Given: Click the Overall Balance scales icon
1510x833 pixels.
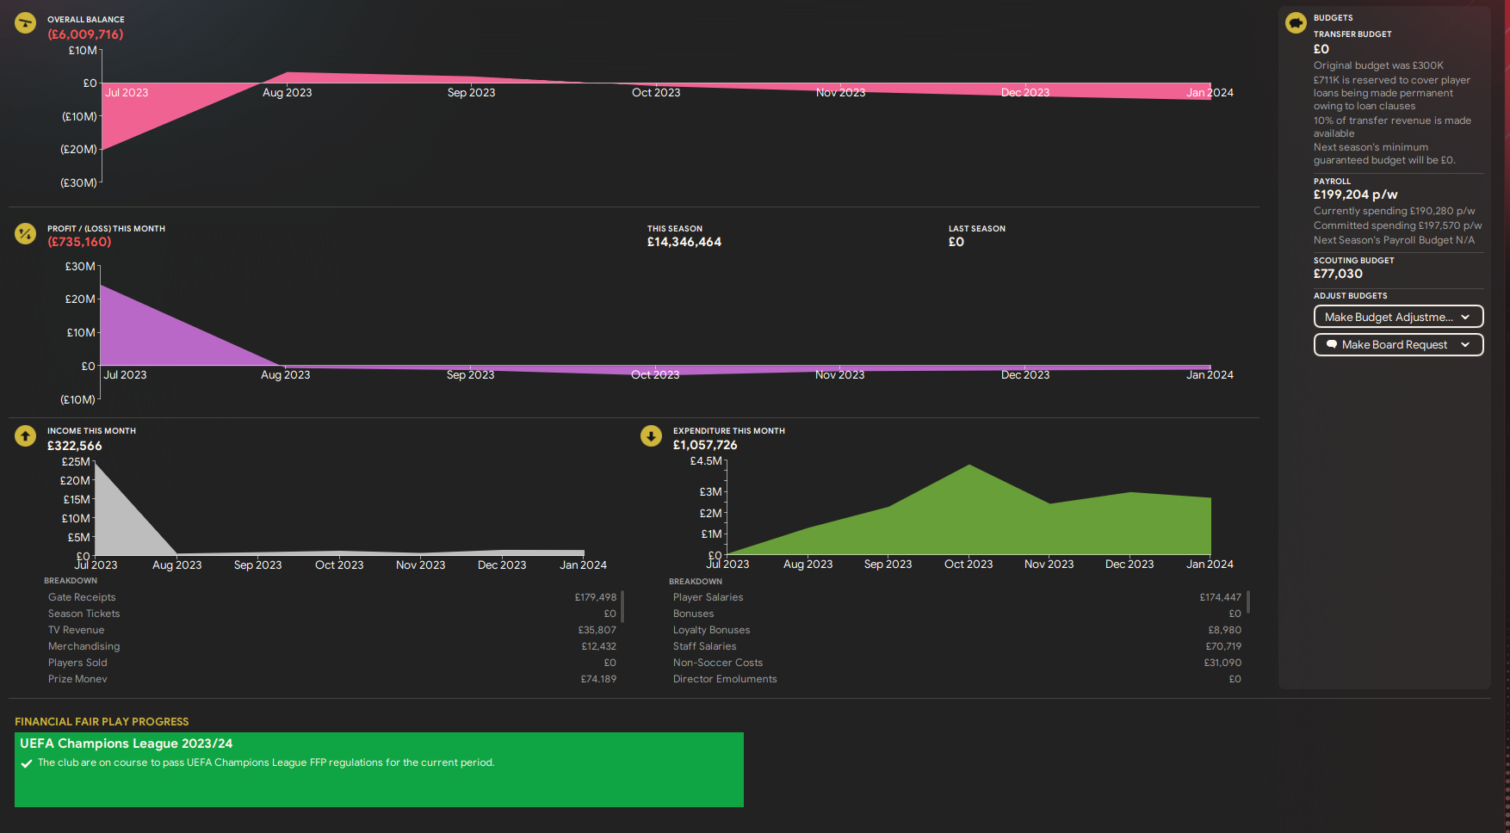Looking at the screenshot, I should tap(26, 23).
